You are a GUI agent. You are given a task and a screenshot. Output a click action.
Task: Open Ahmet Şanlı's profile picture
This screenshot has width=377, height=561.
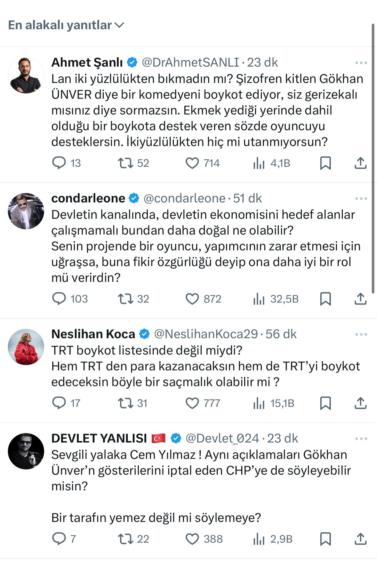pyautogui.click(x=26, y=75)
